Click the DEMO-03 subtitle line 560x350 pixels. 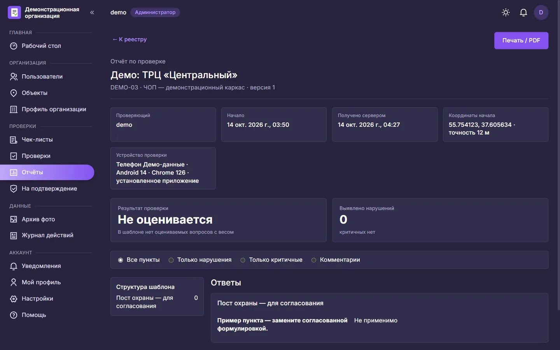192,87
